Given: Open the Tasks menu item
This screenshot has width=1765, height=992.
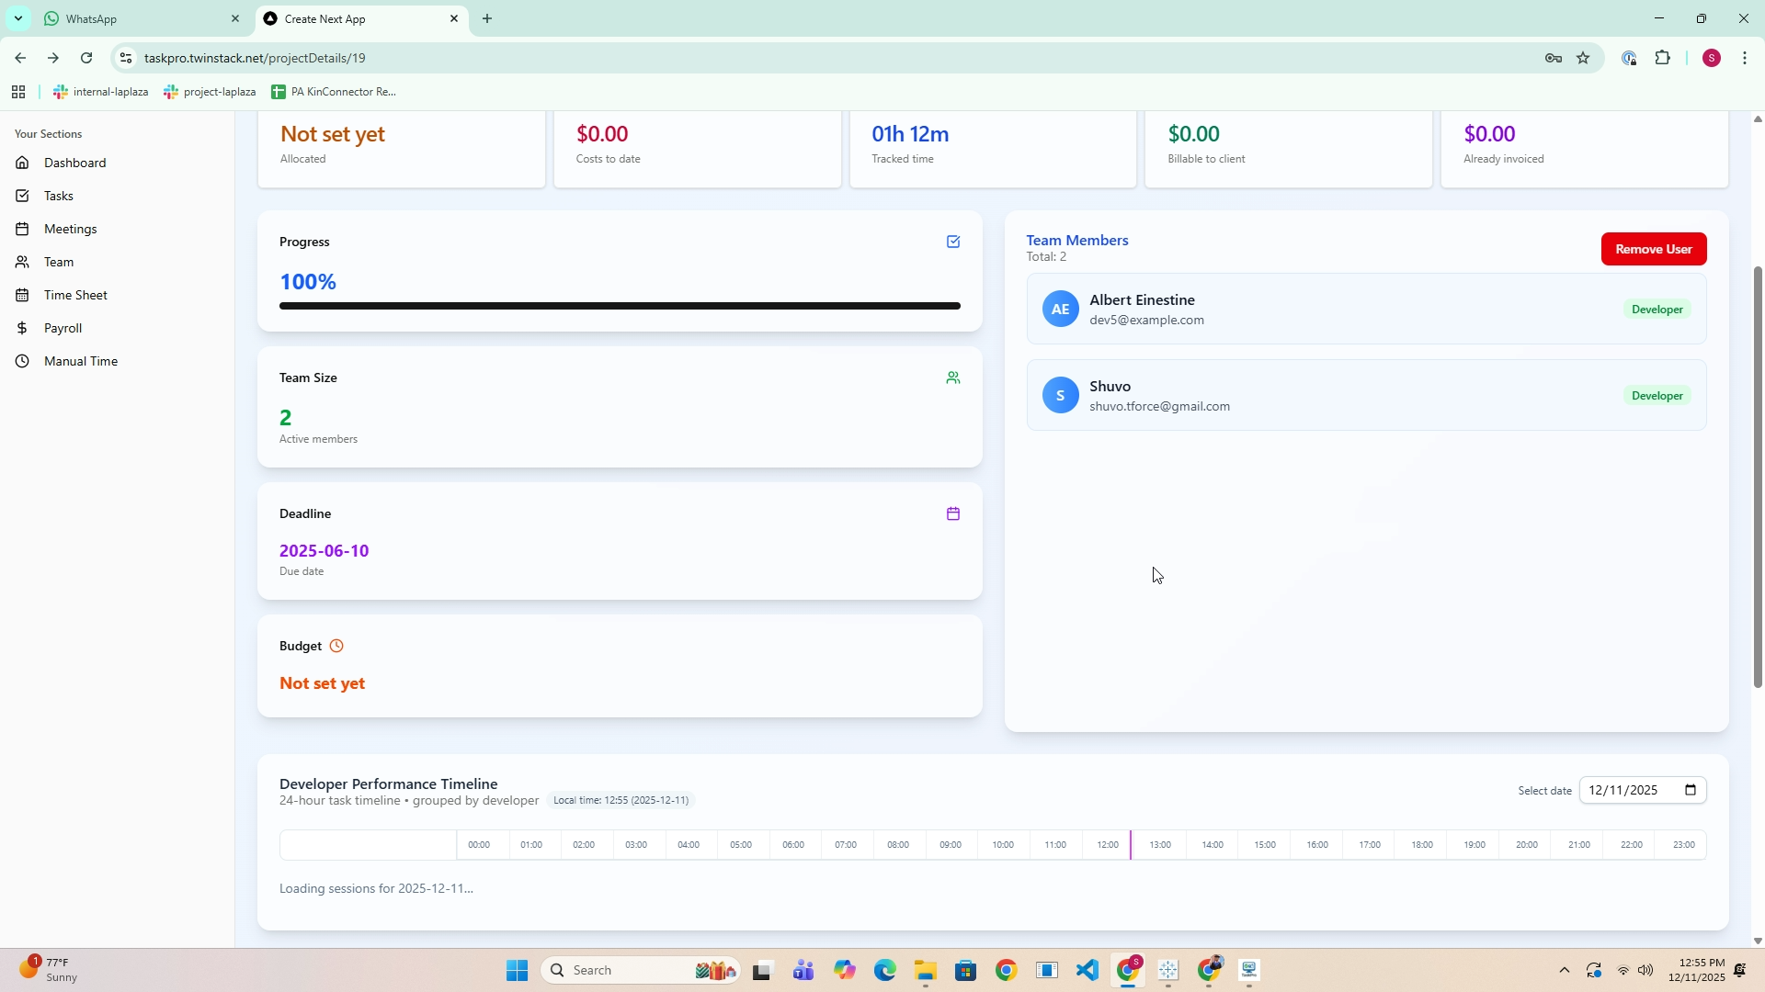Looking at the screenshot, I should tap(58, 196).
